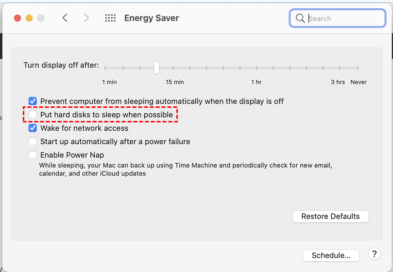Click the 1 hr mark on slider
Image resolution: width=393 pixels, height=272 pixels.
(256, 68)
